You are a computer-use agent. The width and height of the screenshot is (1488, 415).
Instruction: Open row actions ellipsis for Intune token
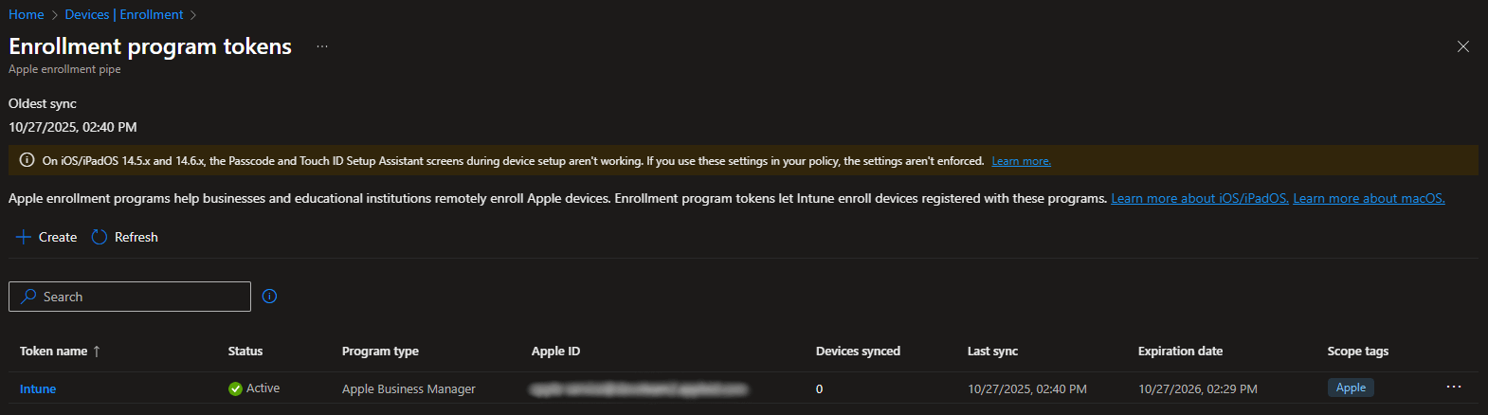[1453, 388]
